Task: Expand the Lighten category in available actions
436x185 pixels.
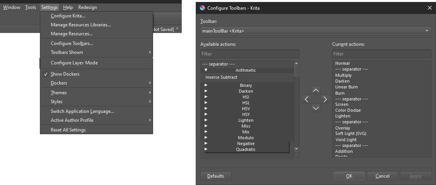Action: tap(206, 120)
